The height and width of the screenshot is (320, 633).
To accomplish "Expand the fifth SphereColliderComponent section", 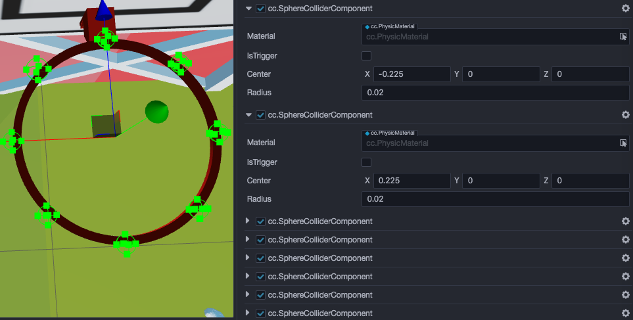I will pos(248,258).
